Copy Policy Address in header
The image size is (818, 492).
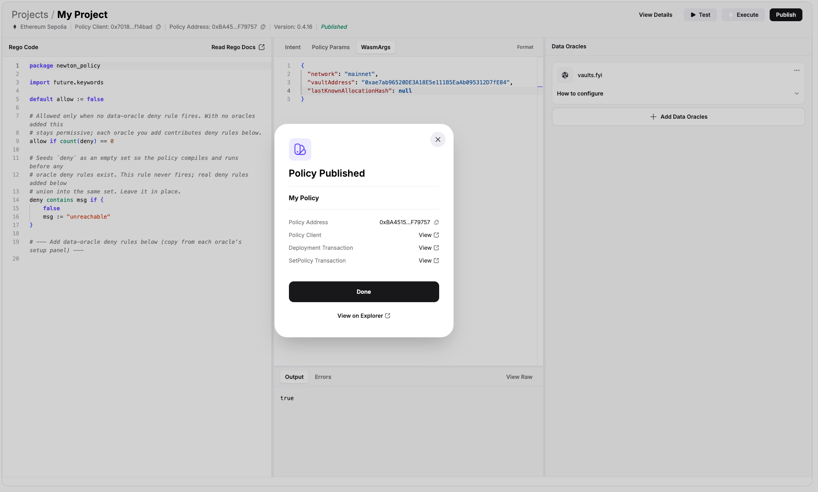click(263, 27)
